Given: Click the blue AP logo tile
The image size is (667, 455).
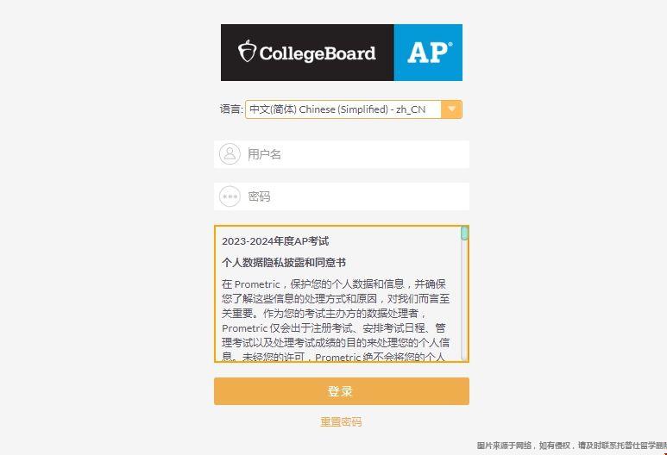Looking at the screenshot, I should pos(428,53).
